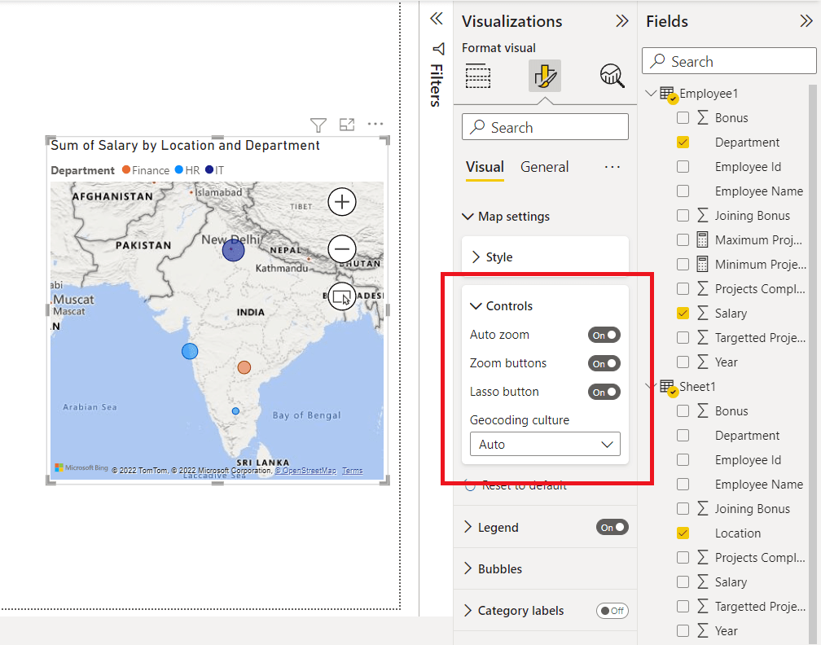821x645 pixels.
Task: Click the Fields pane search box
Action: (729, 61)
